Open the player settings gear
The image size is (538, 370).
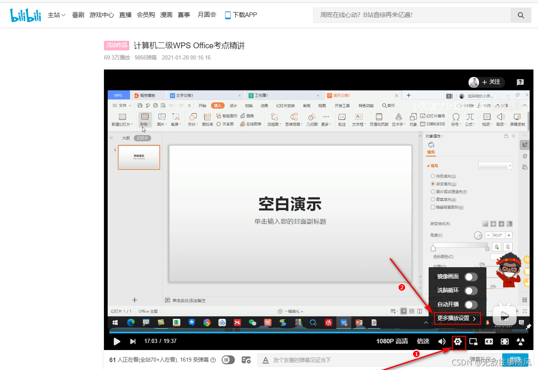[458, 342]
